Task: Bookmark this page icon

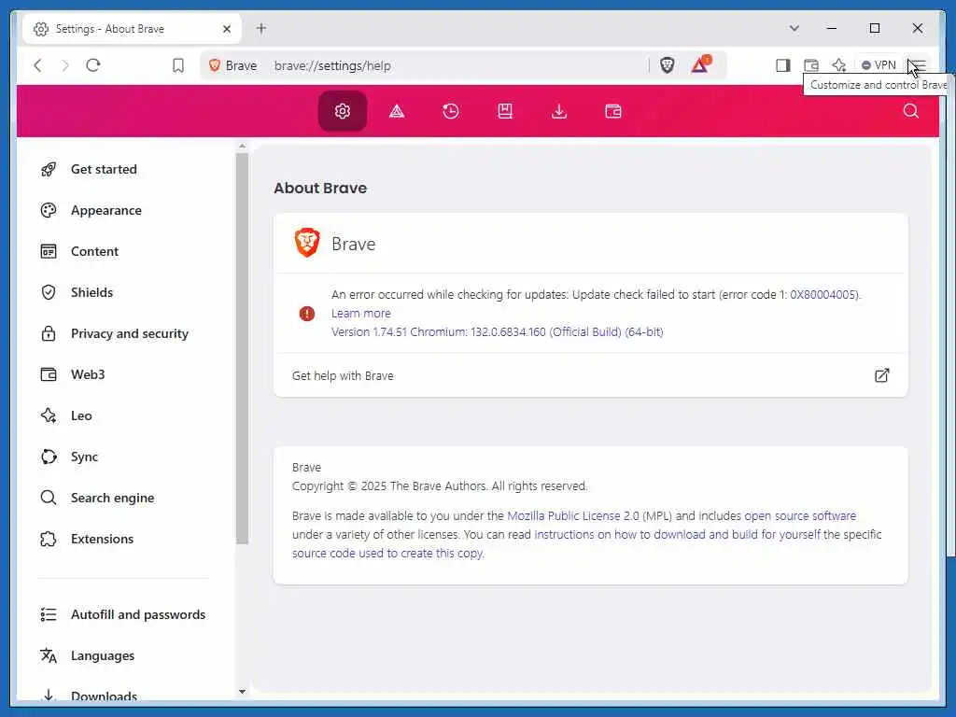Action: point(178,65)
